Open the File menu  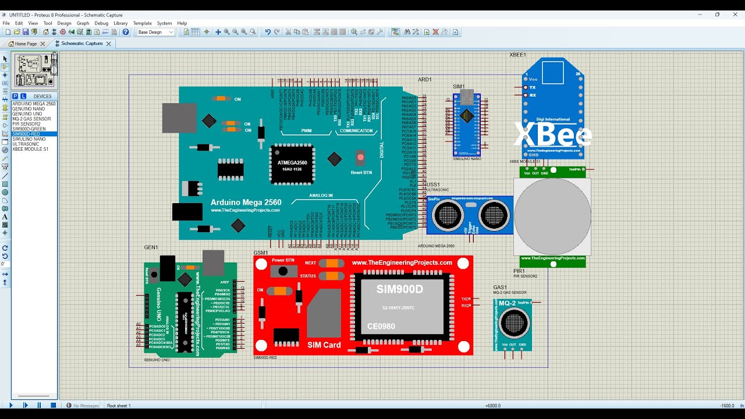tap(6, 23)
